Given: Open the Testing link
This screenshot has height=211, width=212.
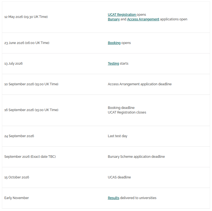Looking at the screenshot, I should 113,64.
